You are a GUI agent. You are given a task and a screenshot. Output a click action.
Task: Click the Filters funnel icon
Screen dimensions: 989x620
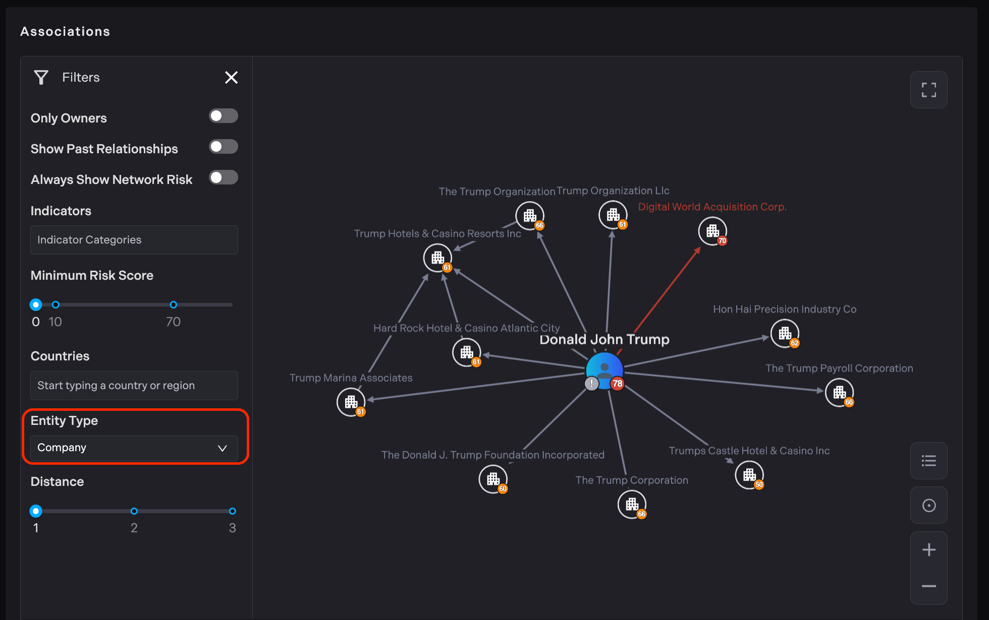point(41,78)
